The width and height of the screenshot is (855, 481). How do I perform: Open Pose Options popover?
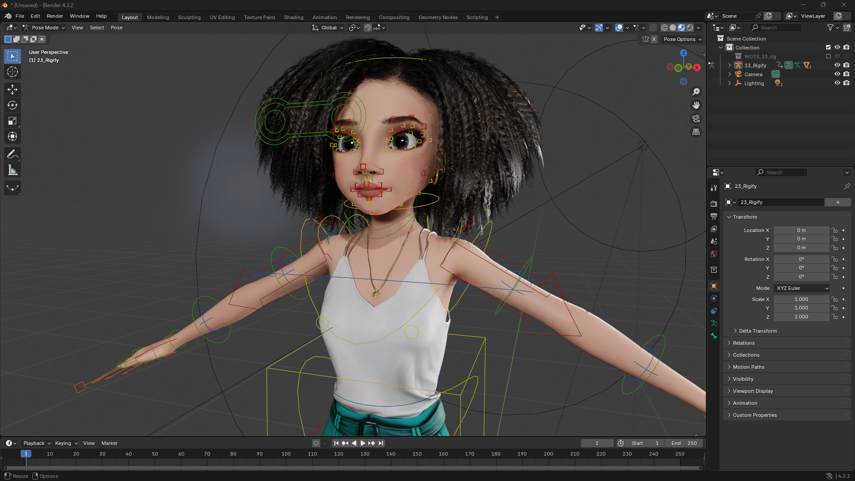click(682, 39)
